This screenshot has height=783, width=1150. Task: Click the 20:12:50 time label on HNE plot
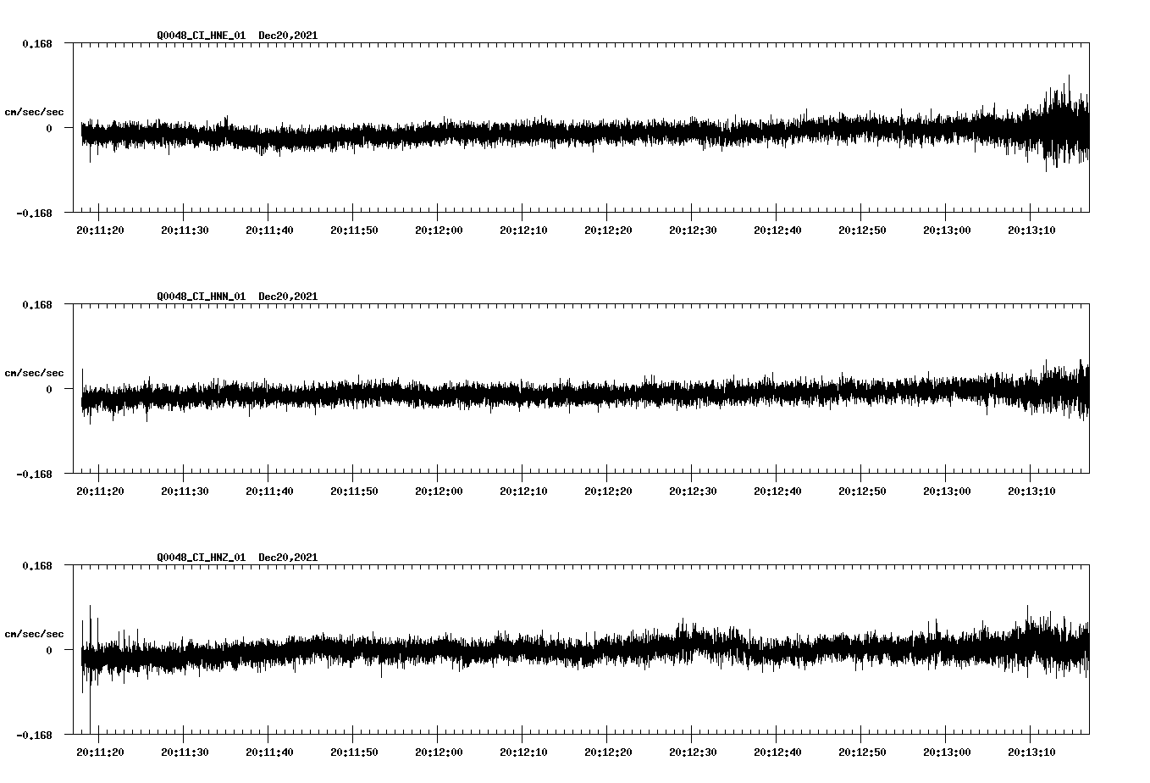tap(862, 230)
